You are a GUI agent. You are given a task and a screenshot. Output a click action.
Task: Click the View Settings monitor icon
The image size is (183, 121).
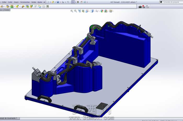(111, 11)
